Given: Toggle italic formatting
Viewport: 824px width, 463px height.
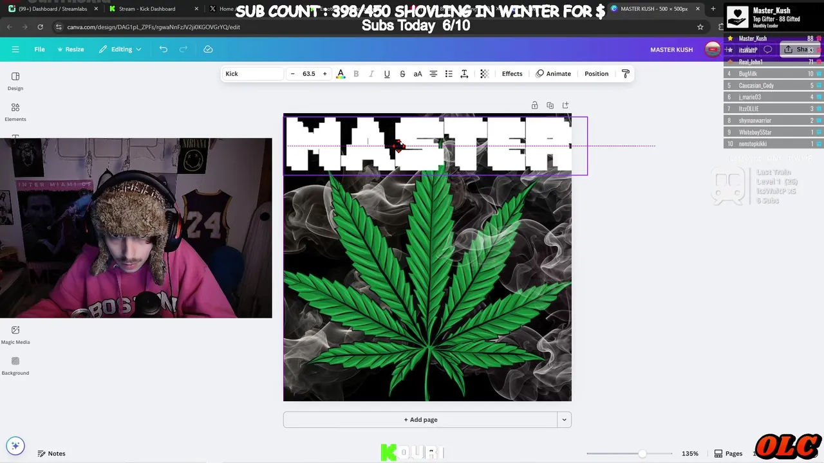Looking at the screenshot, I should [x=371, y=74].
